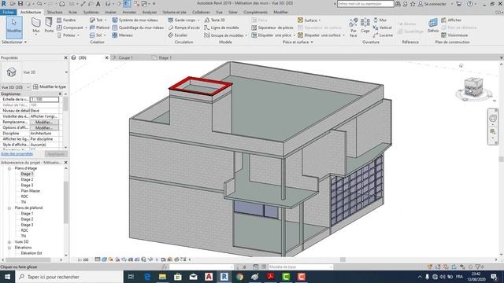The height and width of the screenshot is (283, 504).
Task: Activate the Garde-corps railing tool
Action: pyautogui.click(x=182, y=20)
